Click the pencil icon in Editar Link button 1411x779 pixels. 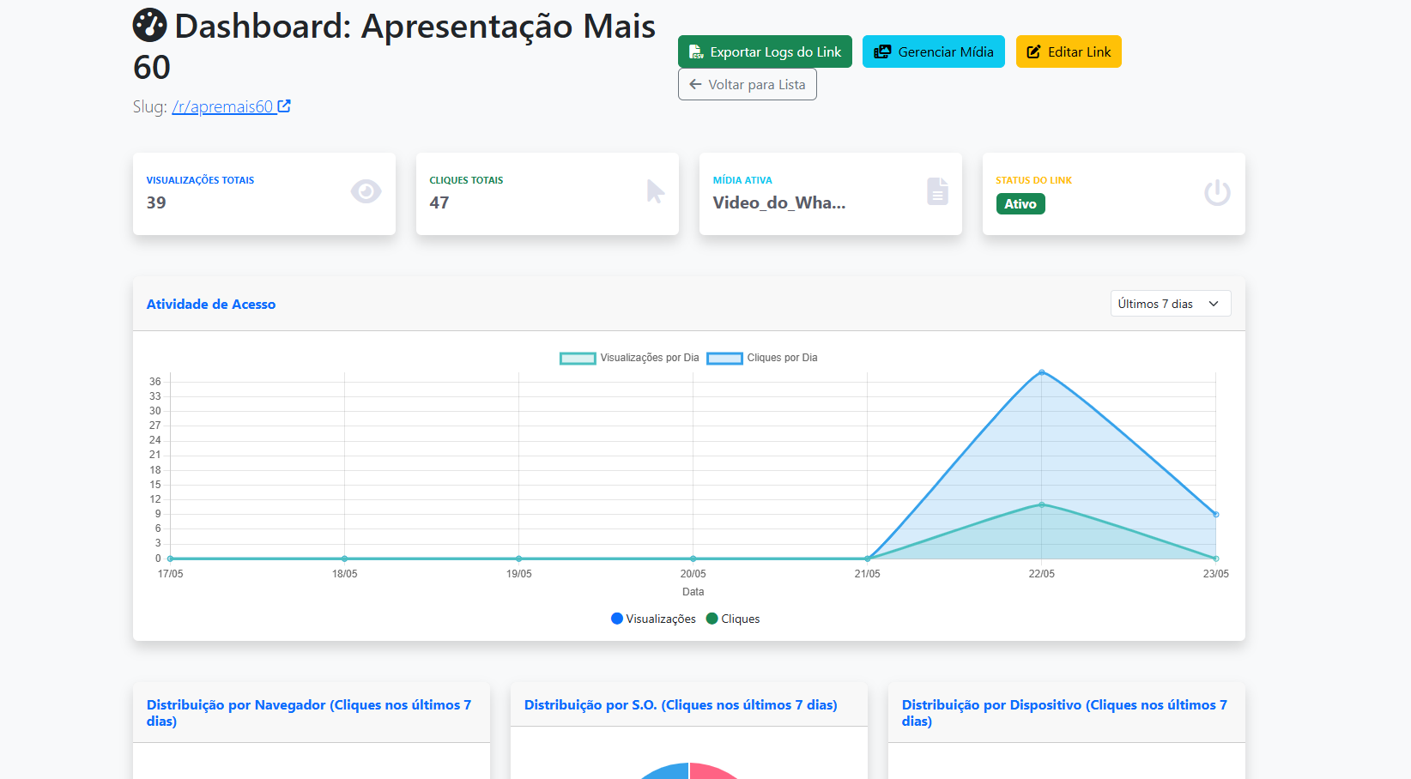pyautogui.click(x=1033, y=51)
